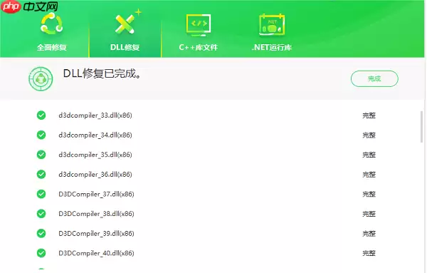Switch to the DLL修复 tab label

(x=125, y=48)
